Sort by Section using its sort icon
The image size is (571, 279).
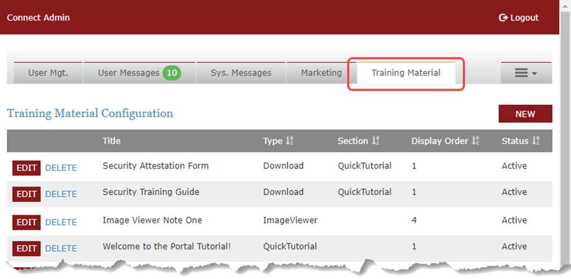point(376,141)
